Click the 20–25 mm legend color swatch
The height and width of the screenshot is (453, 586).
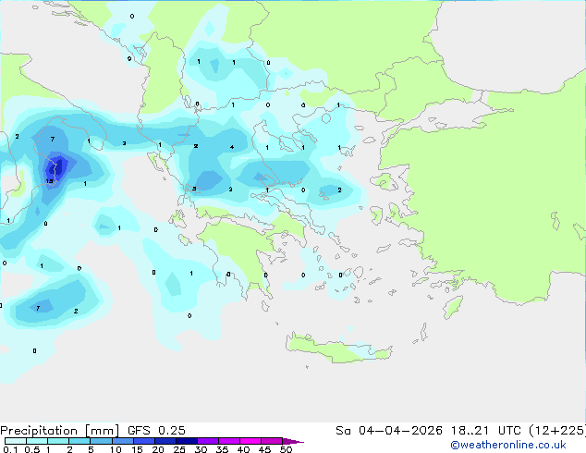coord(165,441)
